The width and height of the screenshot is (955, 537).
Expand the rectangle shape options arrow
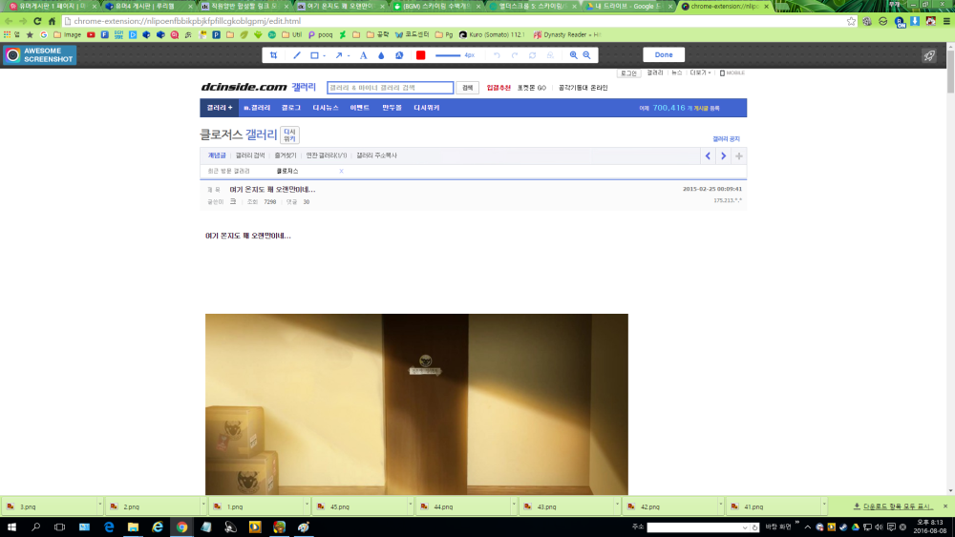click(x=325, y=55)
